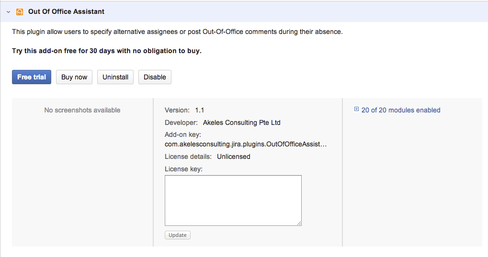Click the plugin description paragraph
488x257 pixels.
[177, 32]
